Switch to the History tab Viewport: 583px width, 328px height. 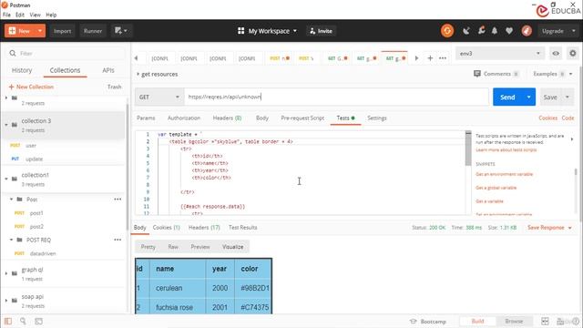(22, 70)
